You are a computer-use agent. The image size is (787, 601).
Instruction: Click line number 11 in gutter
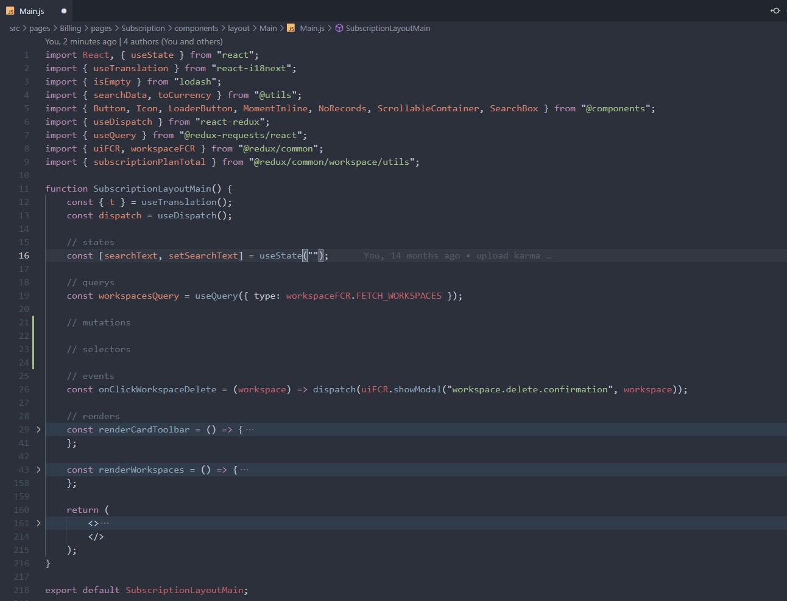pos(24,189)
